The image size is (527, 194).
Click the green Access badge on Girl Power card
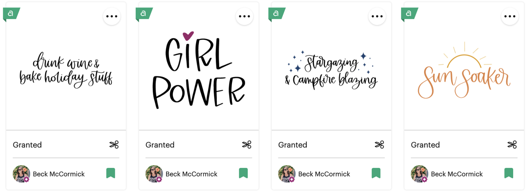pyautogui.click(x=144, y=14)
